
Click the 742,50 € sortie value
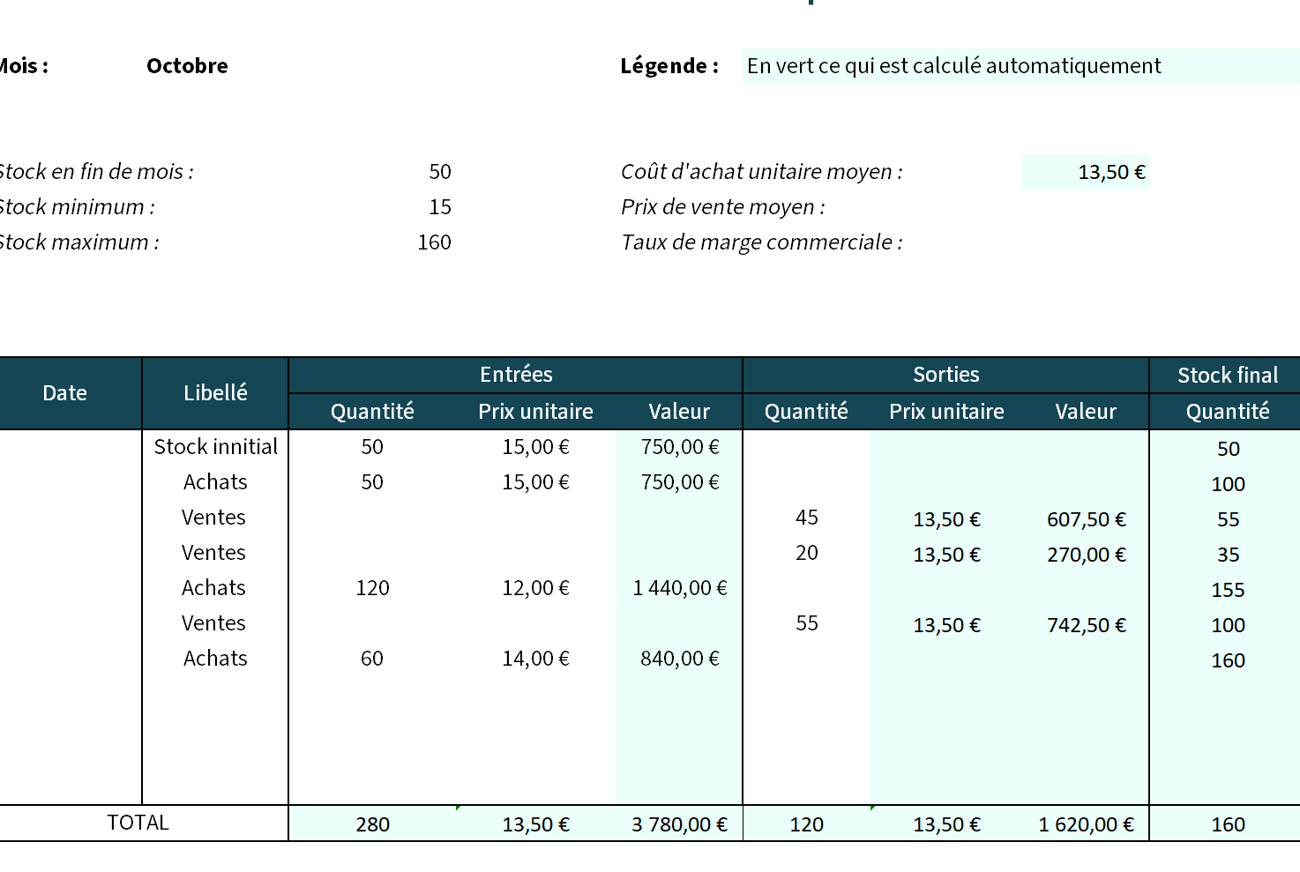[x=1086, y=625]
